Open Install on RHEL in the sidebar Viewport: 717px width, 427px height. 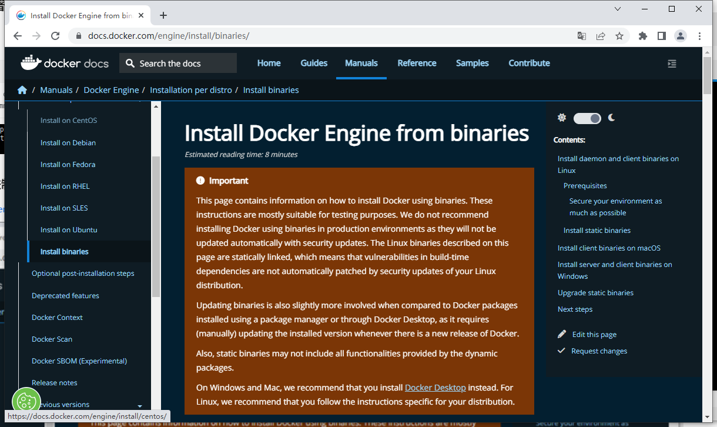tap(65, 186)
